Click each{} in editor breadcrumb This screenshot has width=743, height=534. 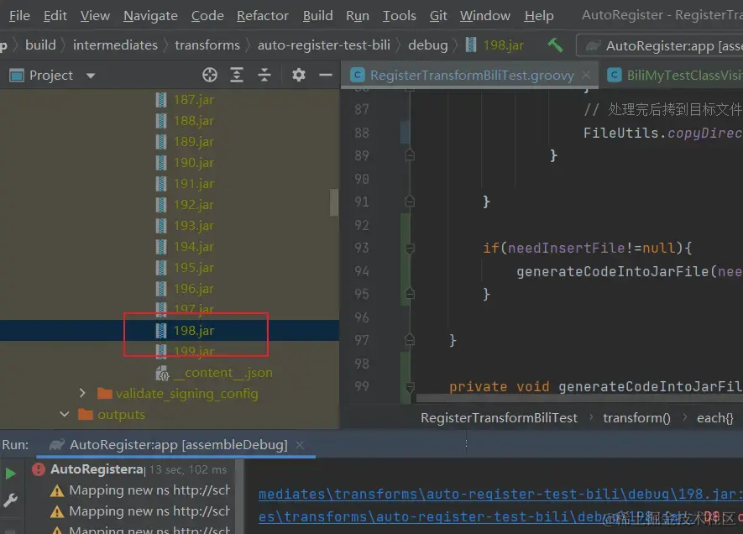coord(714,418)
